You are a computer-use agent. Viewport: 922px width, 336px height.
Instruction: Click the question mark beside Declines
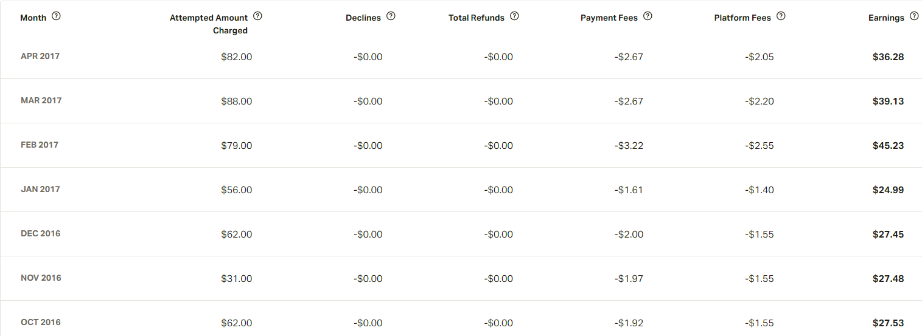[x=391, y=16]
